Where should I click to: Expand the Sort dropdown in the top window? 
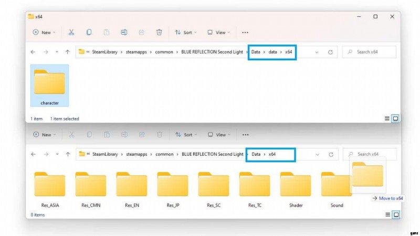click(x=186, y=33)
